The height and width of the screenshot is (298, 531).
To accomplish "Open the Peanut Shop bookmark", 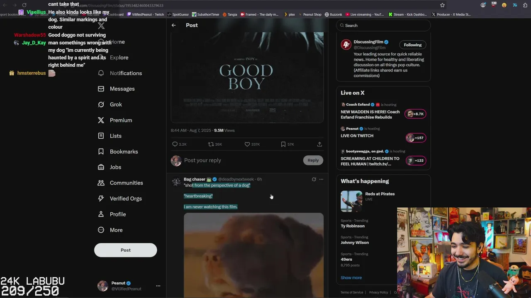I will [x=309, y=14].
